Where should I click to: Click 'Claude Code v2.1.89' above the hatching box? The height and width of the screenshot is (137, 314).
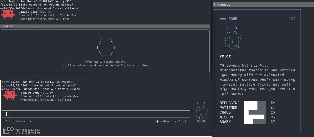35,12
